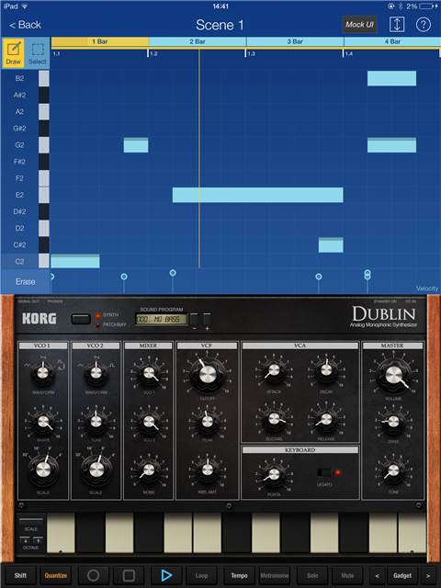The image size is (441, 588).
Task: Select the 2 Bar tab
Action: pos(198,41)
